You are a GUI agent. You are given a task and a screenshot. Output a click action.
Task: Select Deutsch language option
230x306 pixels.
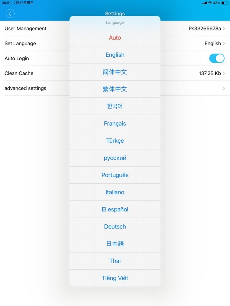tap(115, 226)
